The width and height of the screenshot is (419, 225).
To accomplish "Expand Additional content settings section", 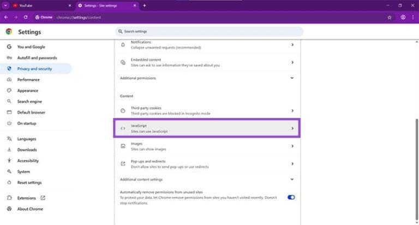I will [x=292, y=179].
